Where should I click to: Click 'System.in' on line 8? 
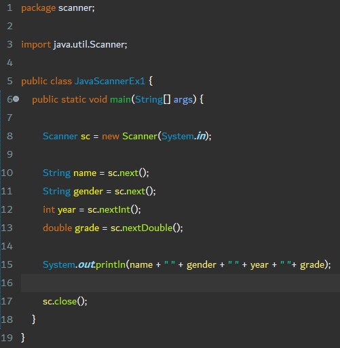[x=183, y=136]
